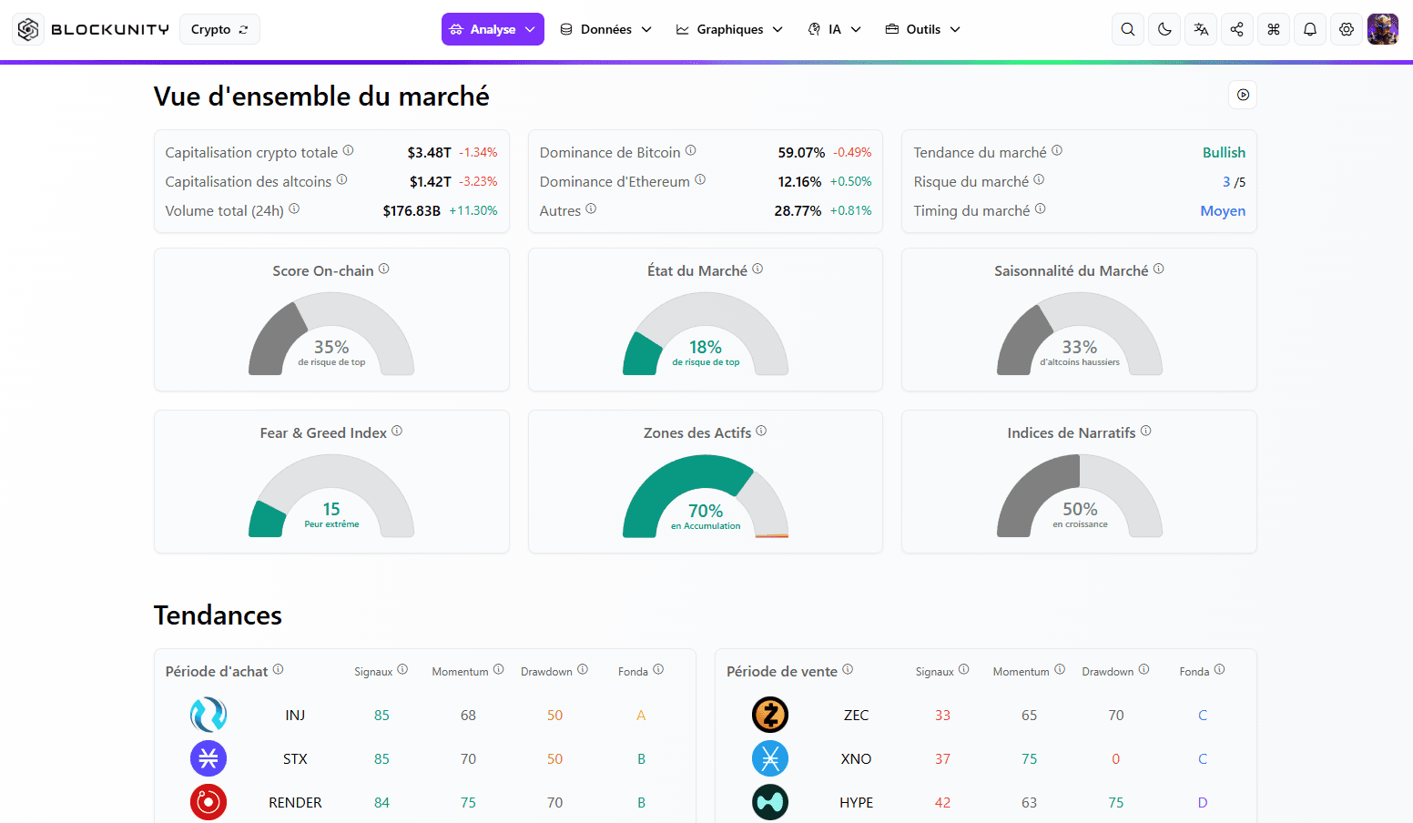Click info icon beside Autres

(591, 208)
